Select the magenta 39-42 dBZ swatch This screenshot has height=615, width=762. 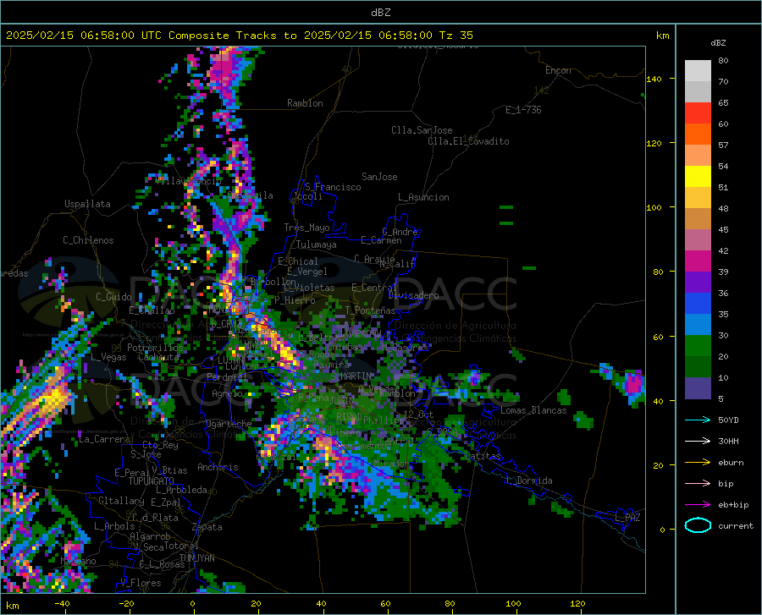(x=698, y=261)
